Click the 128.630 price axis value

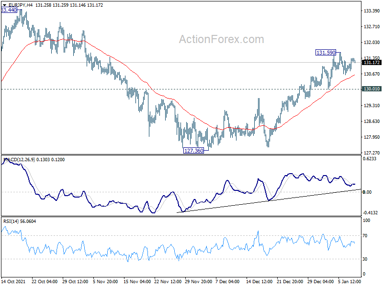click(372, 121)
